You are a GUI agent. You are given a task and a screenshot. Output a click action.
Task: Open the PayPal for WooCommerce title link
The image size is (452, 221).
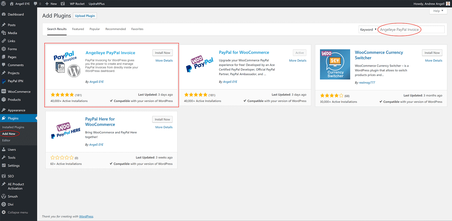[244, 52]
